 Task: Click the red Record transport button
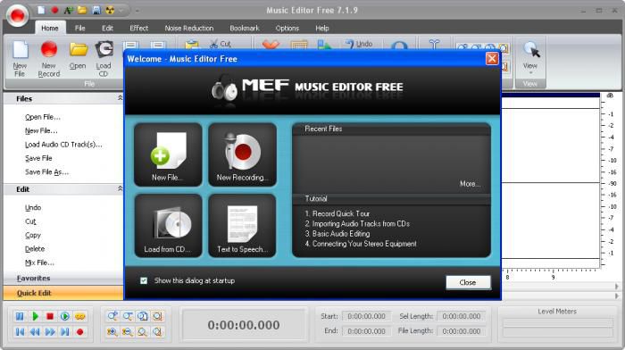pyautogui.click(x=80, y=331)
